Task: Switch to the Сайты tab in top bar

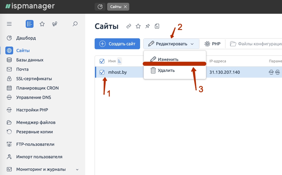Action: tap(116, 7)
